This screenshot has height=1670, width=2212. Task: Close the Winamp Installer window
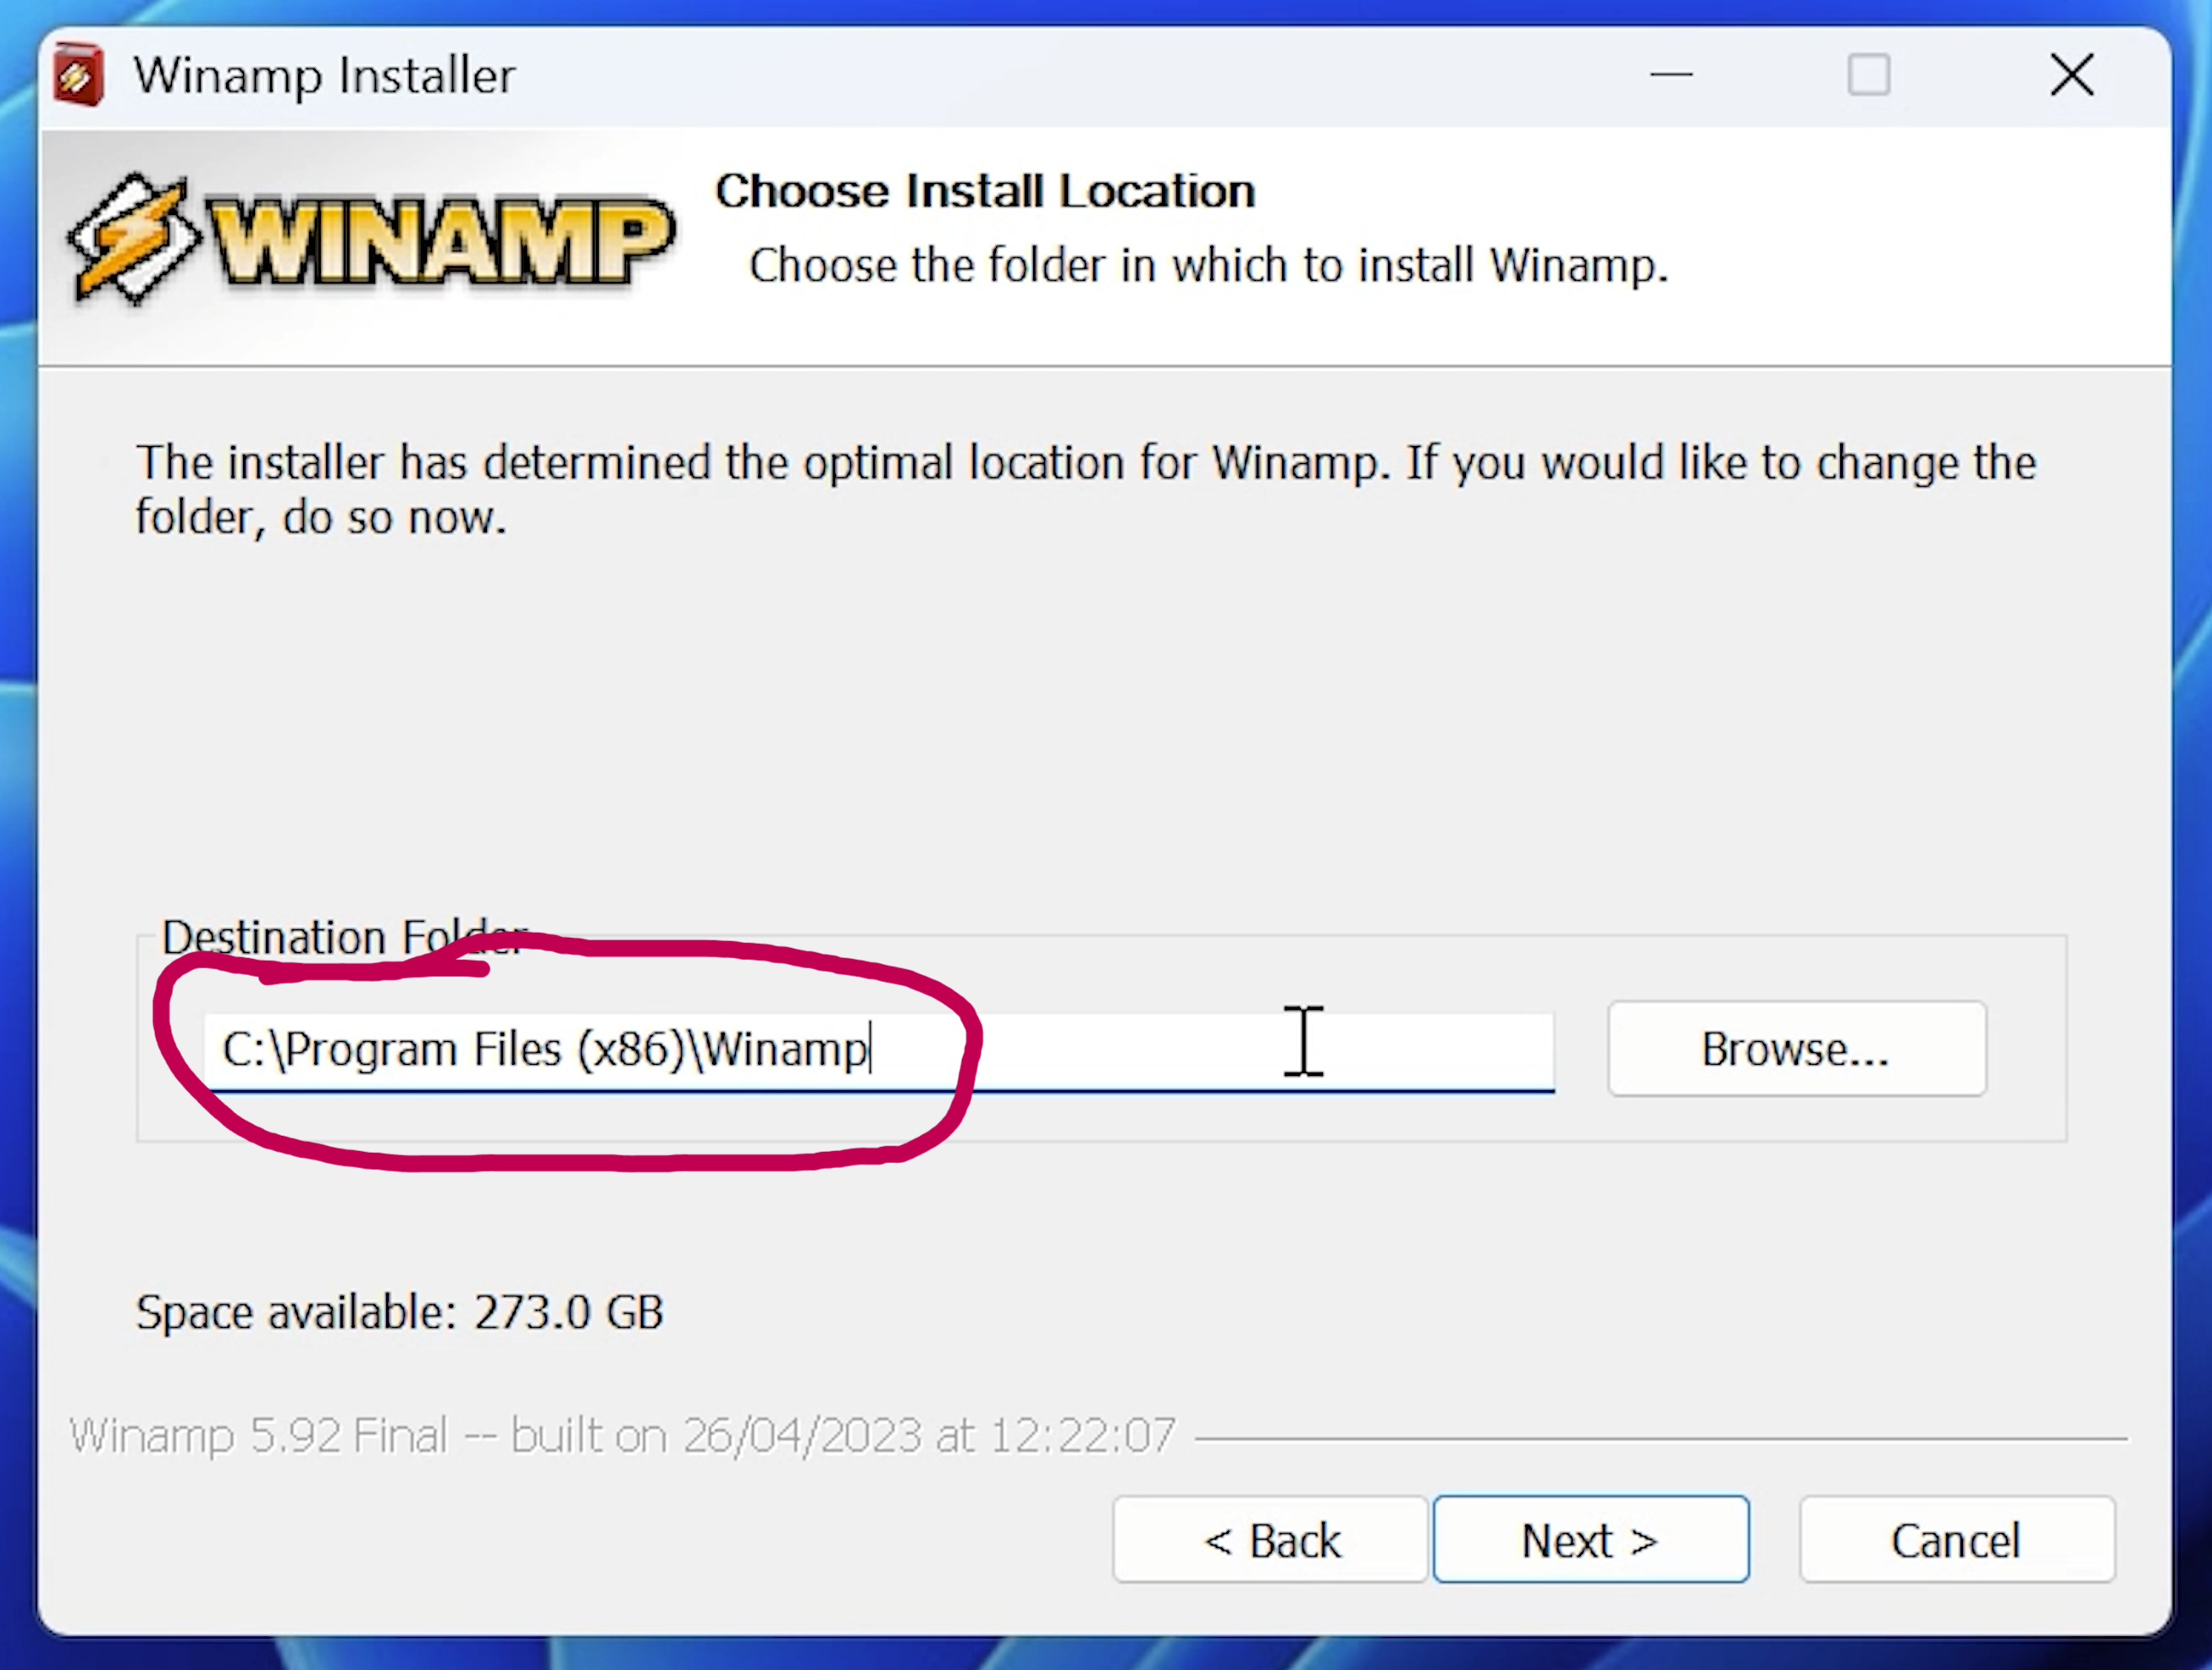coord(2071,75)
